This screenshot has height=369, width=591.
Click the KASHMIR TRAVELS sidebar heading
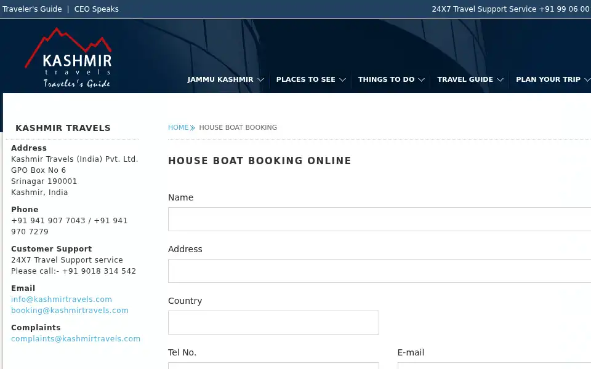click(x=63, y=128)
